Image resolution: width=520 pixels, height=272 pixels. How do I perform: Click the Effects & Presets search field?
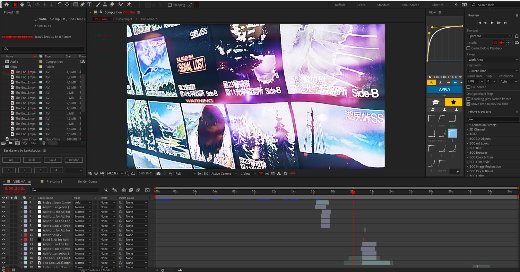click(493, 119)
